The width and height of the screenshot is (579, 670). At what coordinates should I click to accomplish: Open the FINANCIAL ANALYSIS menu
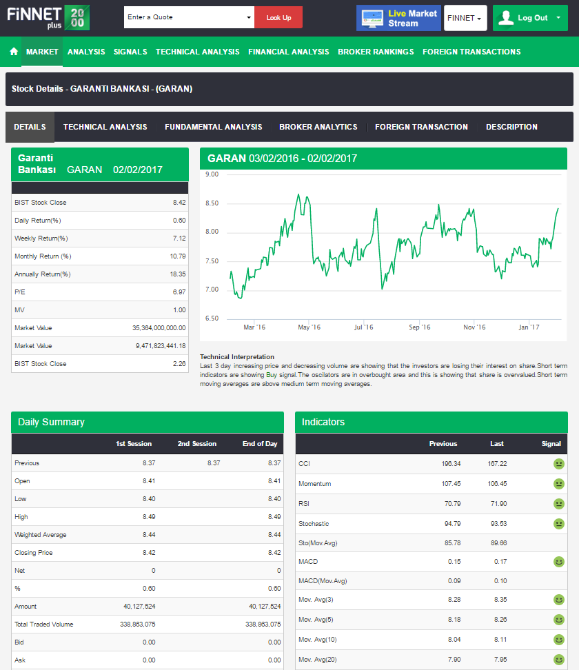pos(288,52)
